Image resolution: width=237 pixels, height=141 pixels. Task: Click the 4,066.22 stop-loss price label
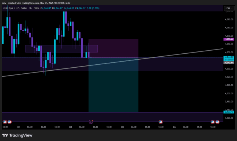(x=229, y=39)
